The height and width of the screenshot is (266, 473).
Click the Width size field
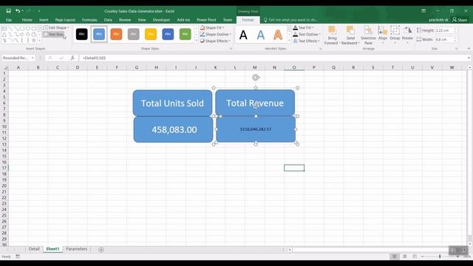pos(444,39)
